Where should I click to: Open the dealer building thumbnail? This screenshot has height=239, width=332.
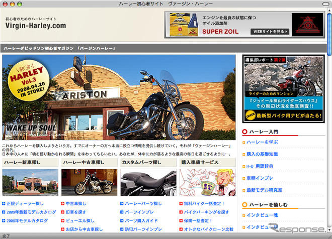[x=30, y=182]
